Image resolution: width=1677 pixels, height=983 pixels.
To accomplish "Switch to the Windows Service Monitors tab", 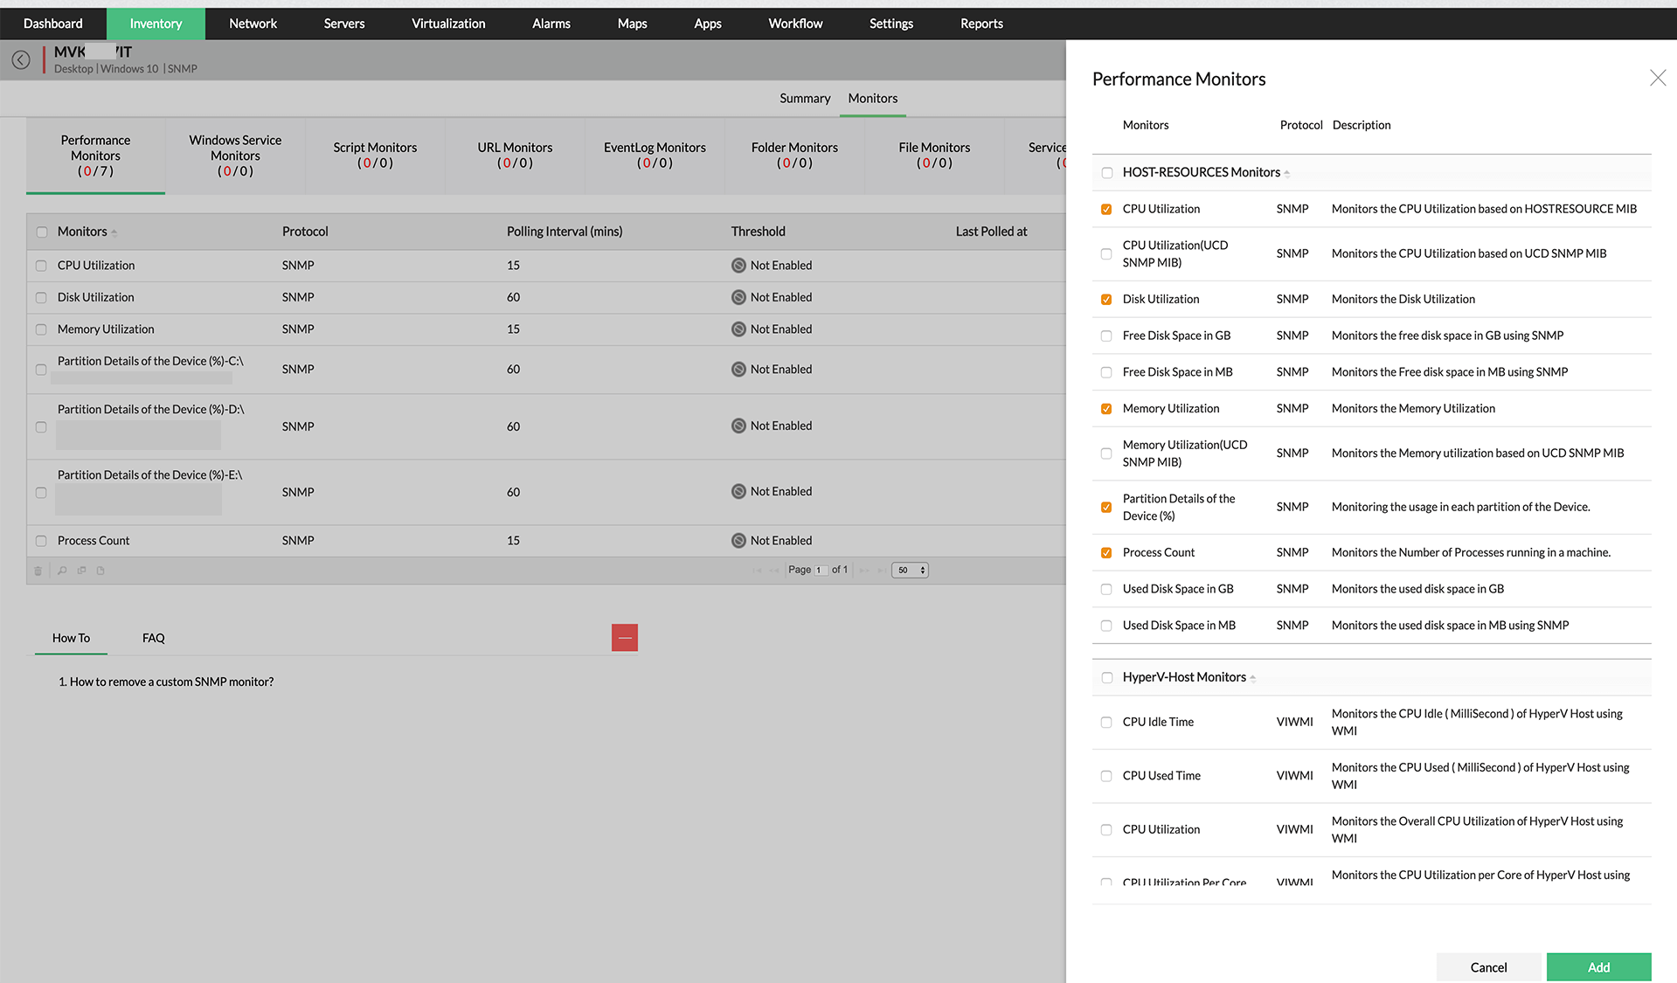I will [235, 156].
